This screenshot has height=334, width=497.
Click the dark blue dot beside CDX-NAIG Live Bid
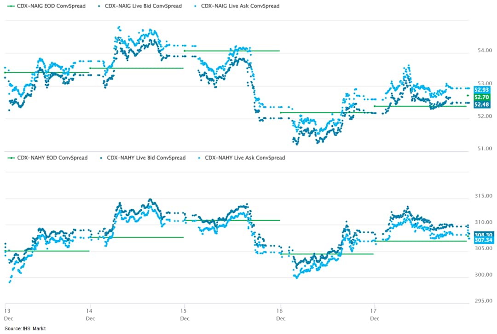coord(99,6)
